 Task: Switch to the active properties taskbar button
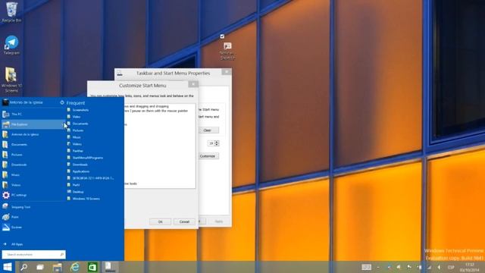(110, 267)
